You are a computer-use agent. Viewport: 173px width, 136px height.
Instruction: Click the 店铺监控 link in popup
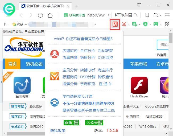coord(70,51)
